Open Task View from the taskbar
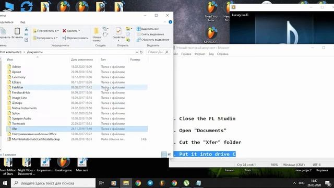 (101, 183)
